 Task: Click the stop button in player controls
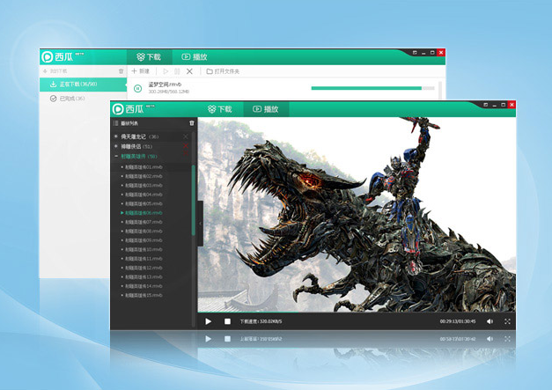coord(227,321)
